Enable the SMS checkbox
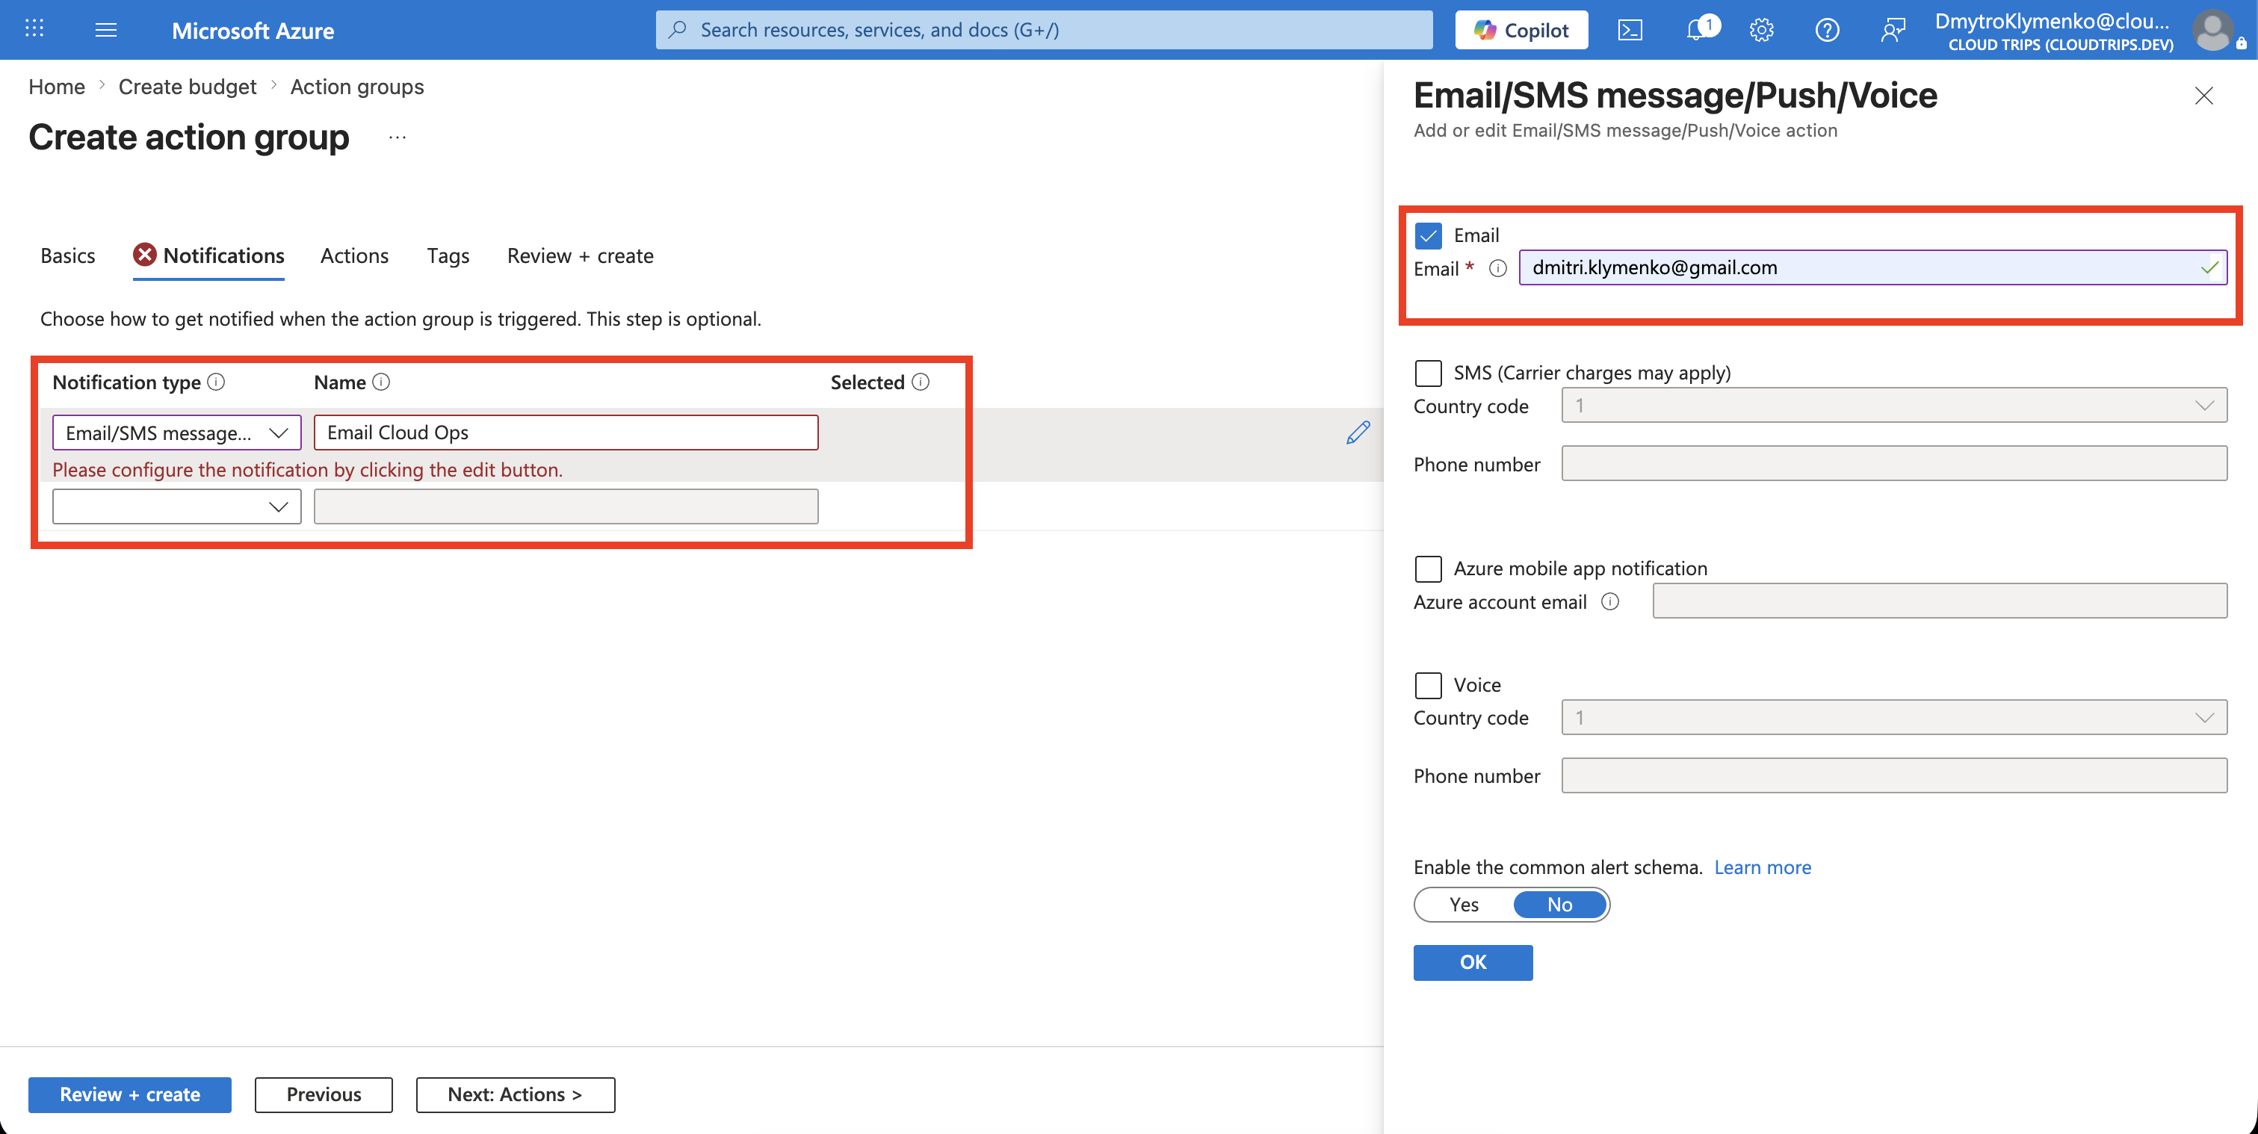This screenshot has height=1134, width=2258. point(1428,373)
